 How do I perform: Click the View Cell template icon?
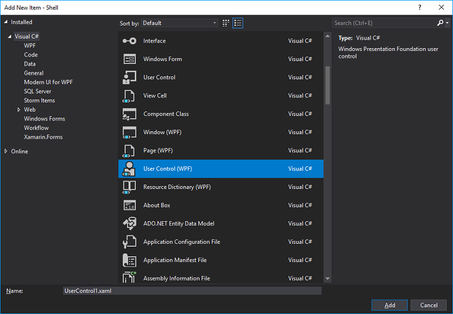129,96
